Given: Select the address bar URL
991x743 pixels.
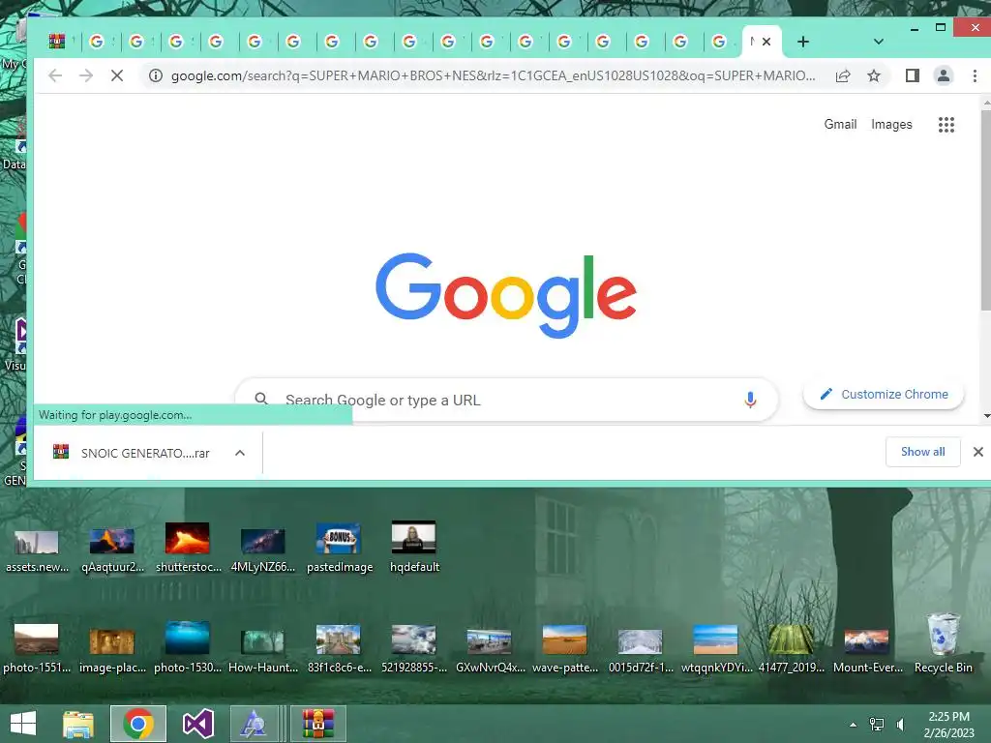Looking at the screenshot, I should [493, 75].
